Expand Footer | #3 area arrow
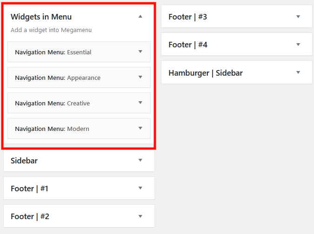The image size is (314, 234). (x=298, y=16)
